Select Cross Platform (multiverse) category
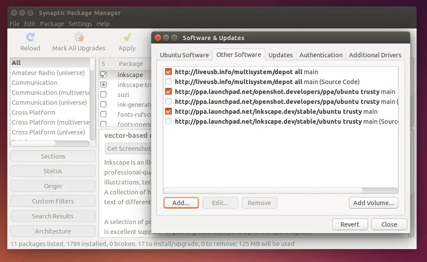Screen dimensions: 427x262 [50, 122]
